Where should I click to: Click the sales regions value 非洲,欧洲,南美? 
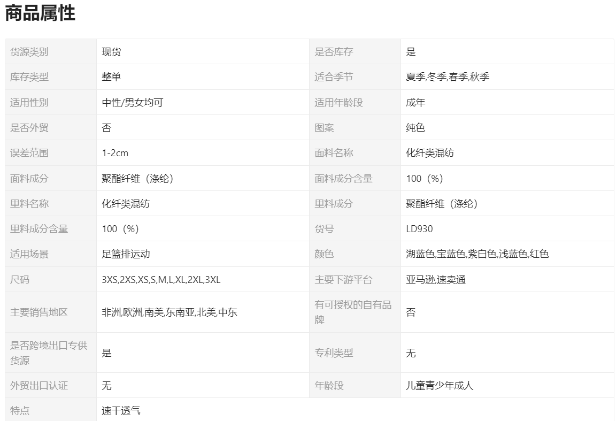170,312
